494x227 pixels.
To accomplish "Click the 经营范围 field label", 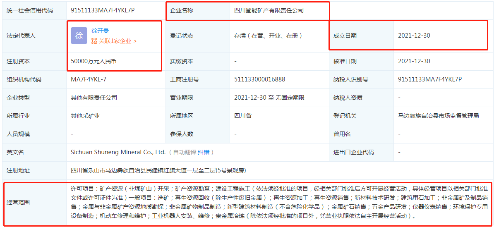I will point(18,203).
